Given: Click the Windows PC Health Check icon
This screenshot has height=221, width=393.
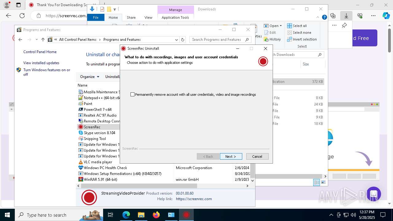Looking at the screenshot, I should (x=81, y=168).
